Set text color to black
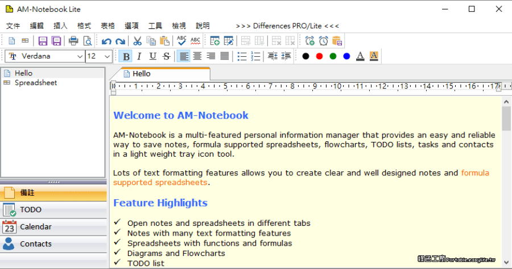512x269 pixels. pyautogui.click(x=305, y=56)
